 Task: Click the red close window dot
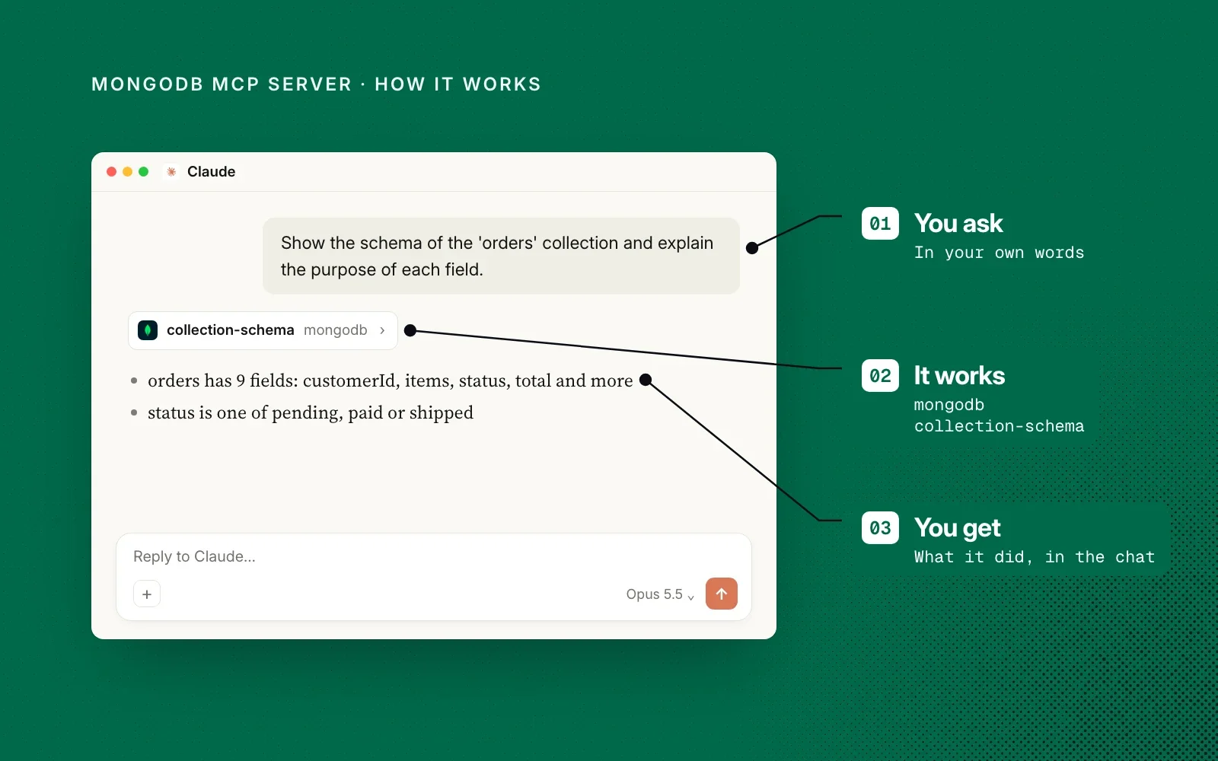click(111, 172)
